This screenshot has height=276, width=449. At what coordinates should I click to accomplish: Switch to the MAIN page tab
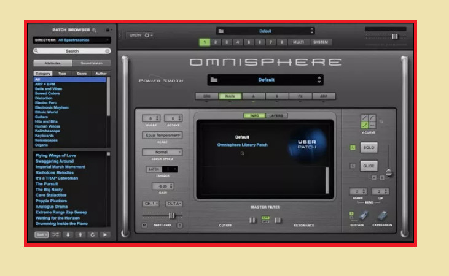click(230, 96)
